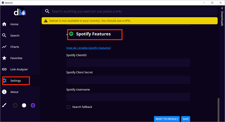Click the settings page vertical scrollbar thumb
This screenshot has width=225, height=122.
[x=218, y=110]
